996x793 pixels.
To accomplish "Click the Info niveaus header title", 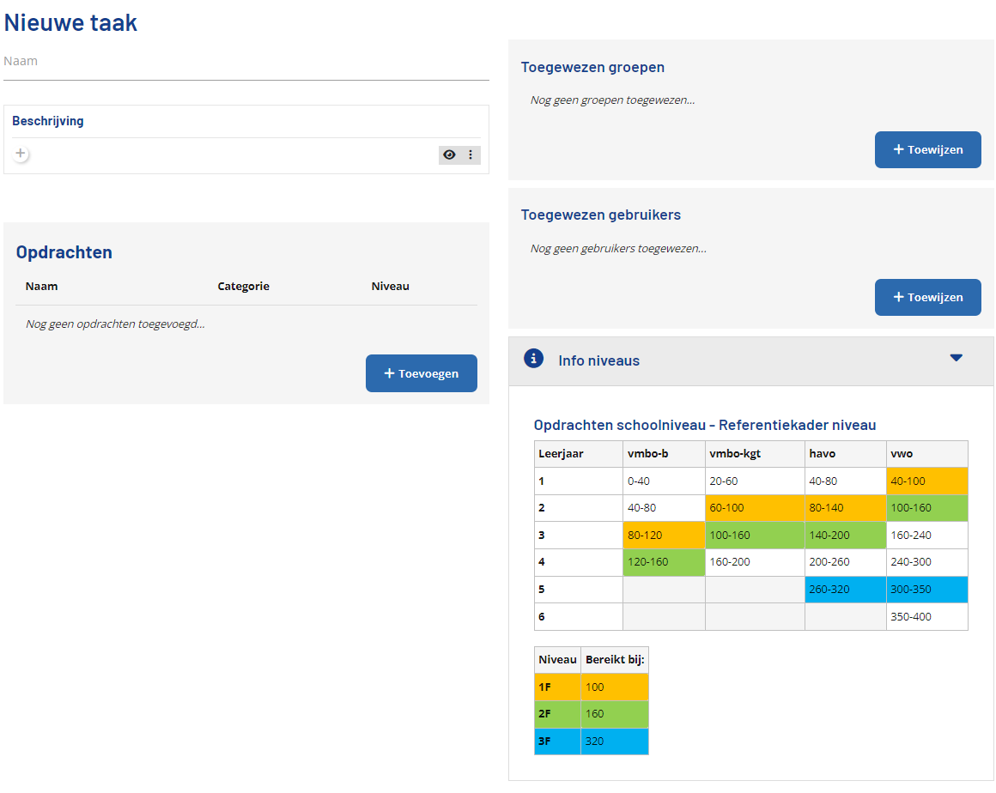I will click(x=598, y=361).
